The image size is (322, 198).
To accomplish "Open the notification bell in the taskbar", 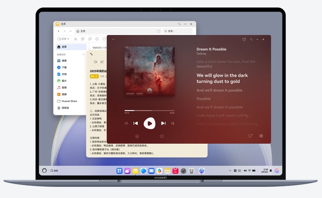I will (271, 170).
